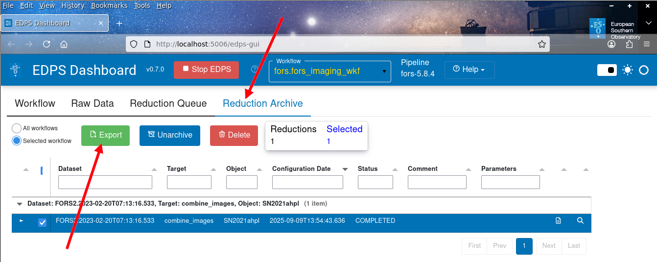
Task: Toggle the dark mode switch
Action: tap(607, 70)
